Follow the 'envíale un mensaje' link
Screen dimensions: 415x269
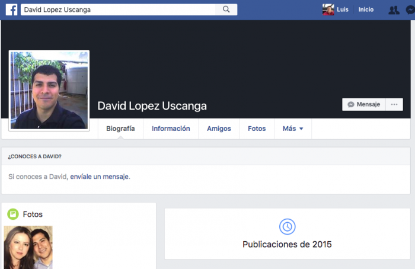pos(99,177)
